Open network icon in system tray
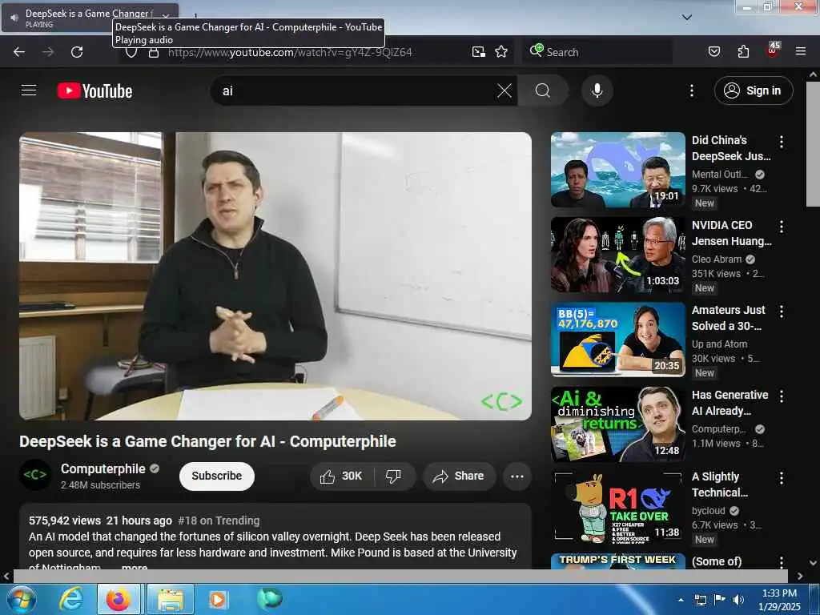 point(700,600)
